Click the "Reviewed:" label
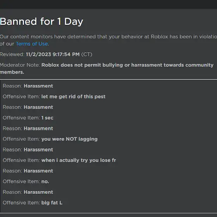217x217 pixels. pyautogui.click(x=12, y=54)
